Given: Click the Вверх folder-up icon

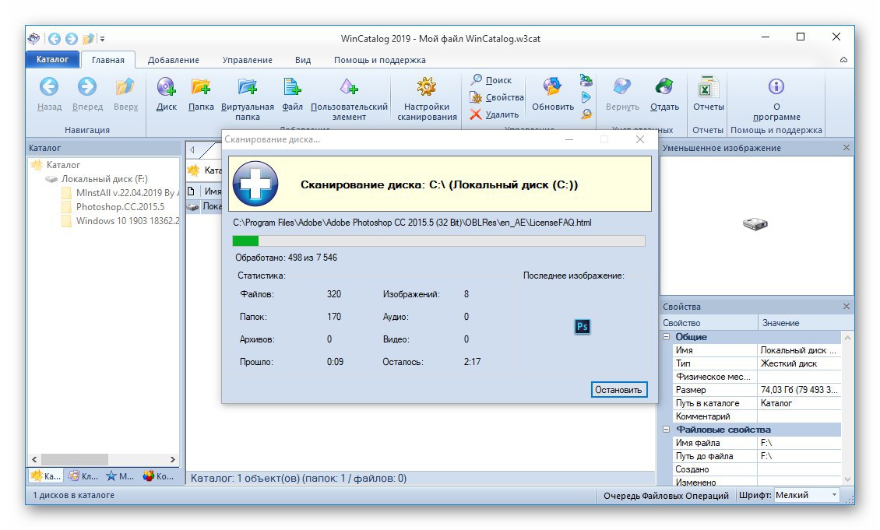Looking at the screenshot, I should [125, 87].
